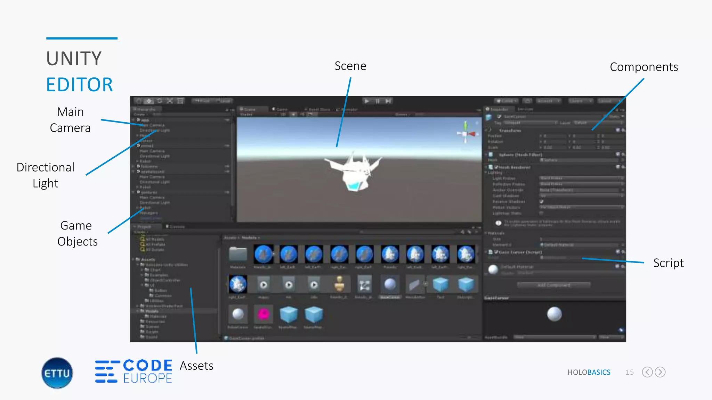Go to next slide with right arrow
712x400 pixels.
[660, 372]
